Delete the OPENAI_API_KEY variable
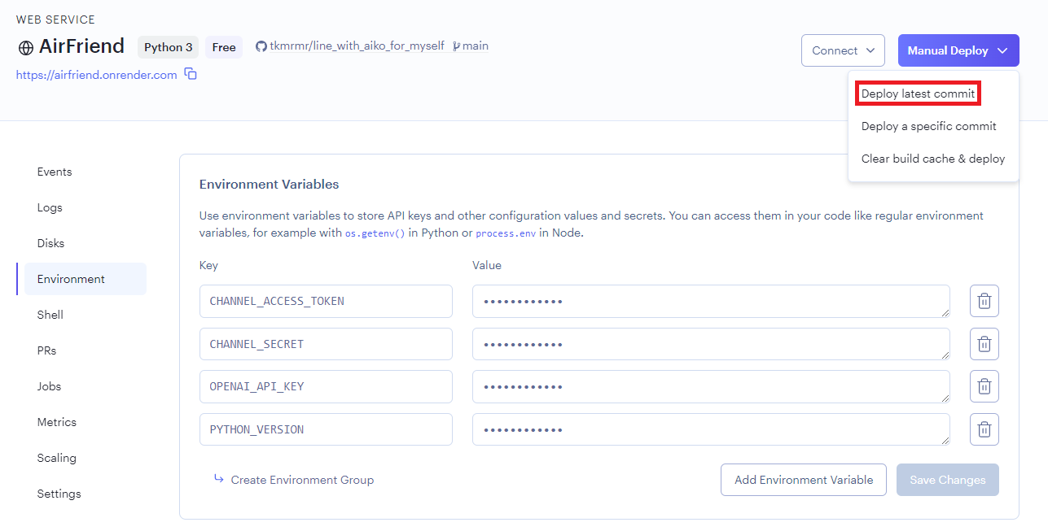1048x531 pixels. coord(984,386)
